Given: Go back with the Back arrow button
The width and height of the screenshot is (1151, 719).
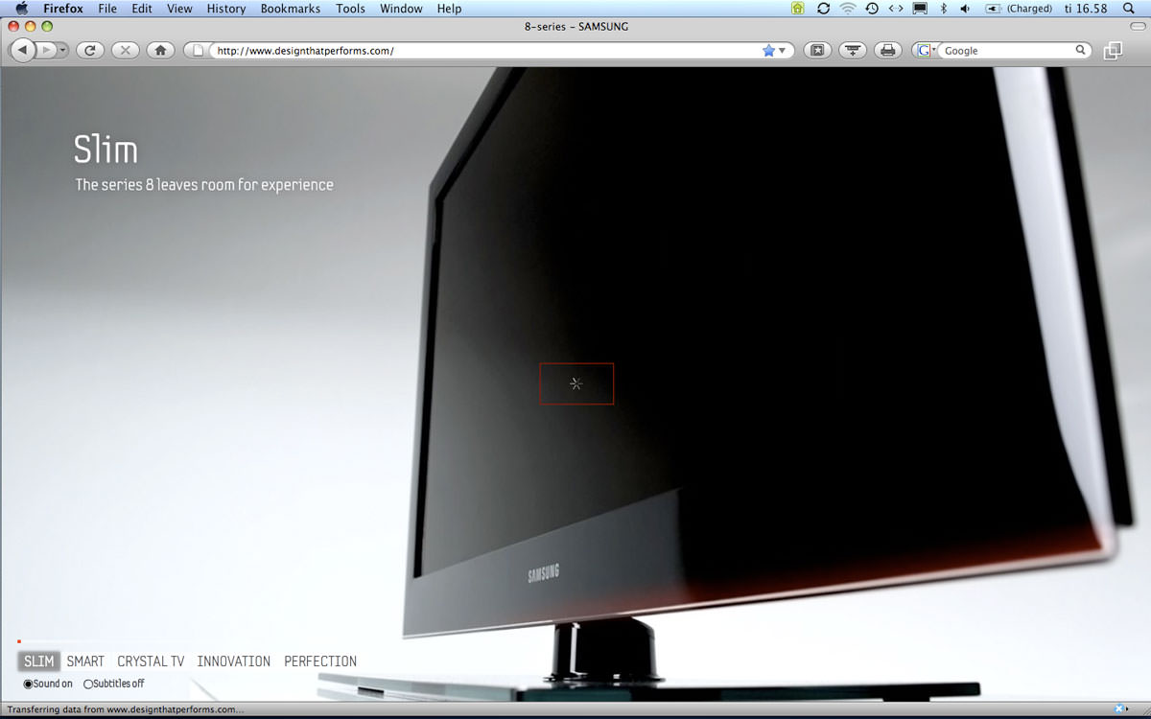Looking at the screenshot, I should click(x=21, y=50).
